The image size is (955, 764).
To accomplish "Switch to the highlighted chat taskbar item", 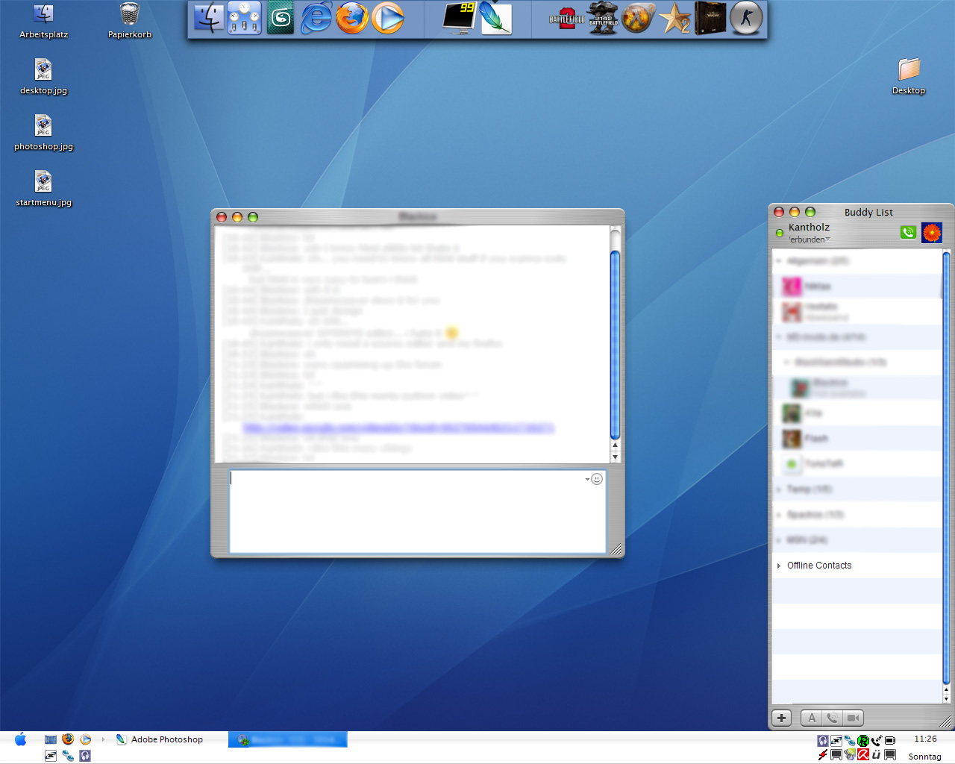I will pos(287,739).
